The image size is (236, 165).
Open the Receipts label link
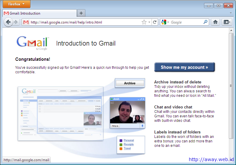[129, 144]
